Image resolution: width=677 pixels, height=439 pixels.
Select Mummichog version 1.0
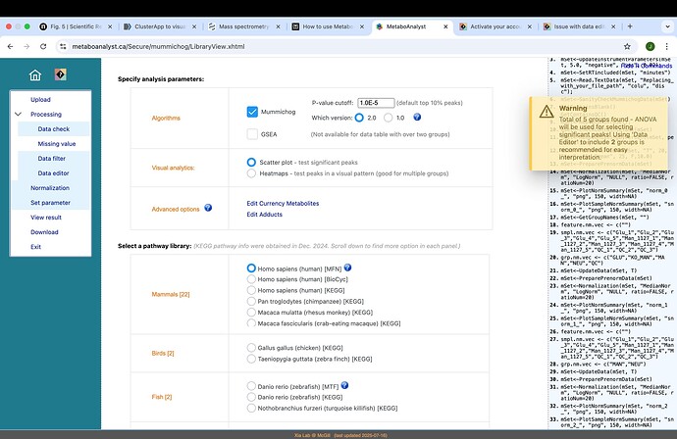(389, 118)
